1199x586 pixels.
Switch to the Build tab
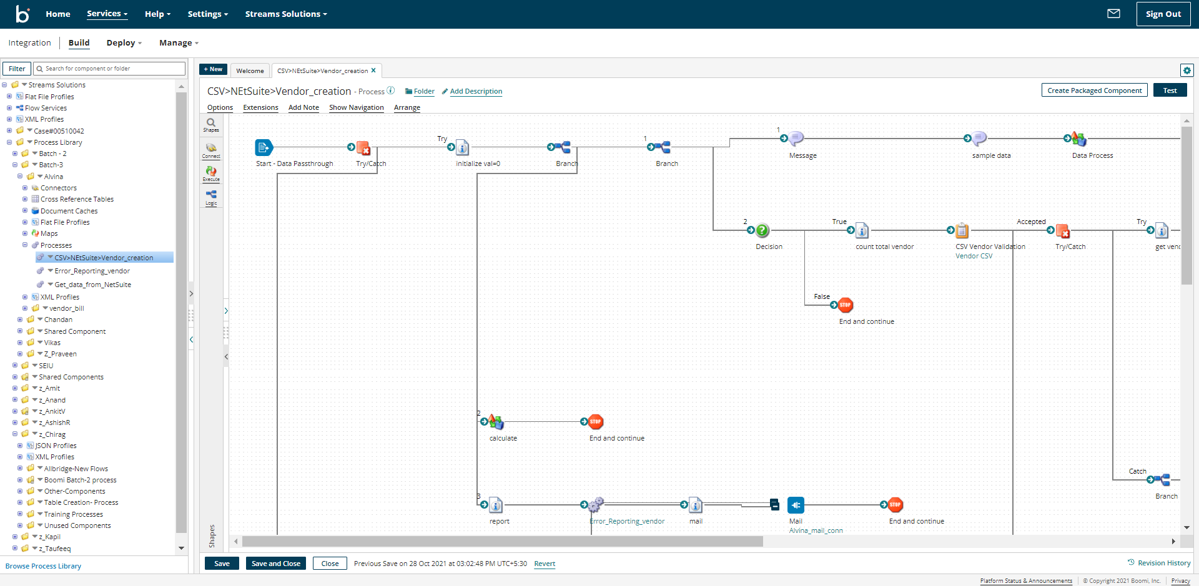click(79, 43)
